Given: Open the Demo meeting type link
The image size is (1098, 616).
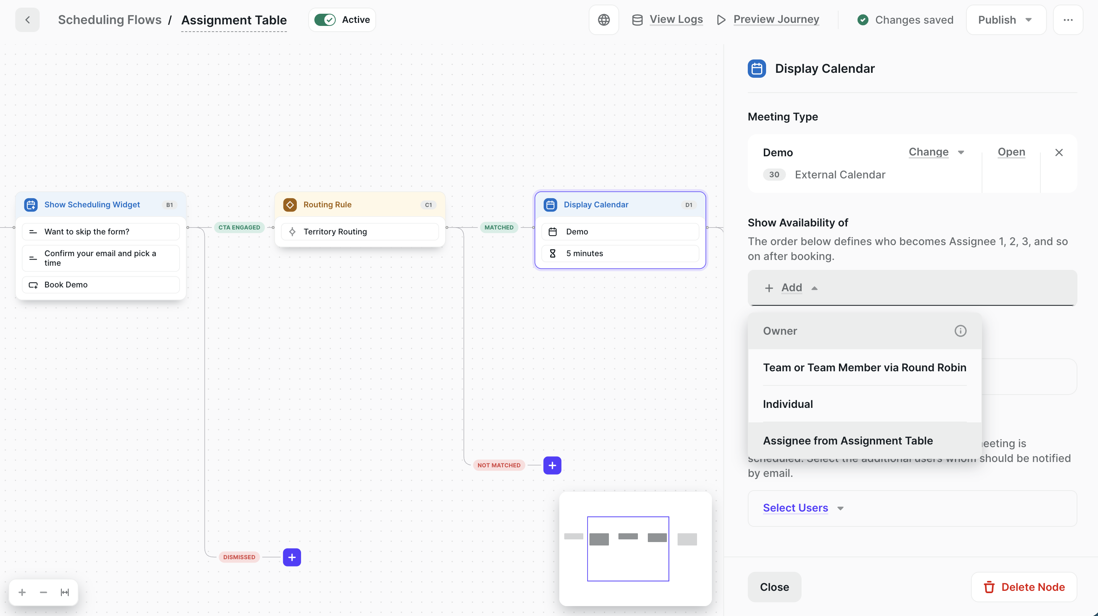Looking at the screenshot, I should [1011, 152].
